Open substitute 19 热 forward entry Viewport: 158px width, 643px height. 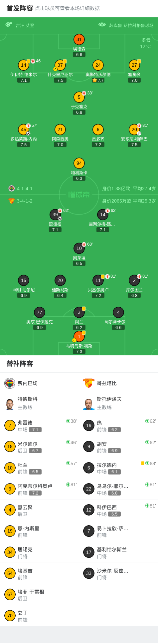click(x=118, y=425)
